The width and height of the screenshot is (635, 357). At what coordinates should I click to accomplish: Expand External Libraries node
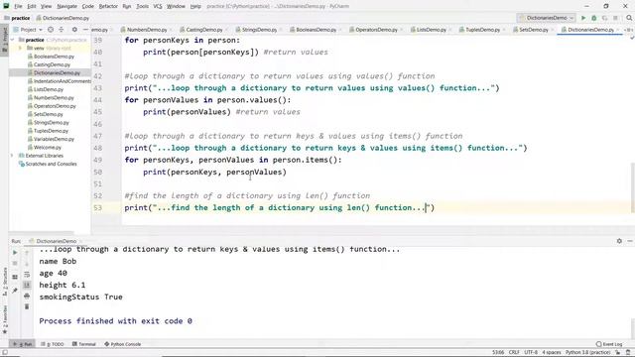tap(12, 156)
